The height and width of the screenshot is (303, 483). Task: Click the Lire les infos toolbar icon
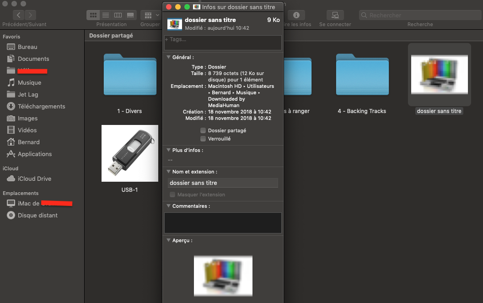click(x=296, y=15)
